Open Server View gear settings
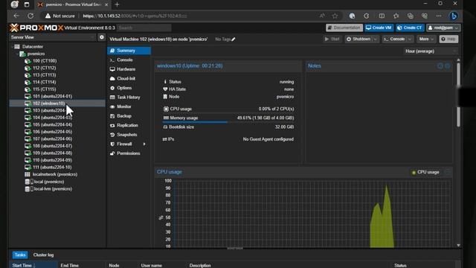This screenshot has height=268, width=476. 102,37
